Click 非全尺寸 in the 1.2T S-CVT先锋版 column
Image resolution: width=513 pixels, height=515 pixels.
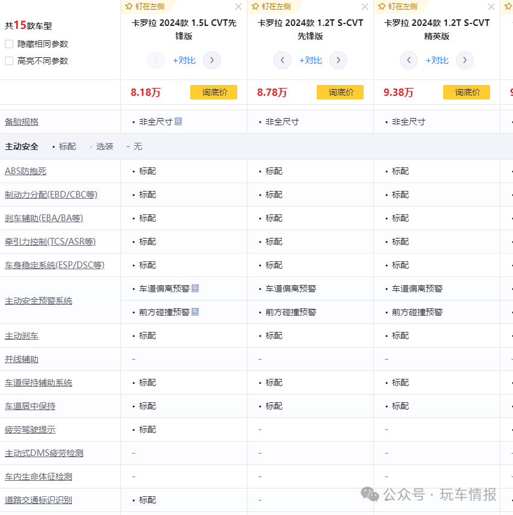pyautogui.click(x=282, y=122)
